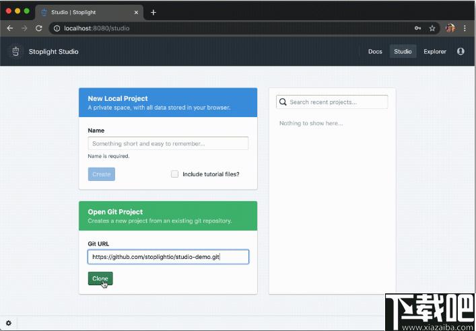Click into the Git URL field
The height and width of the screenshot is (331, 476).
(168, 257)
